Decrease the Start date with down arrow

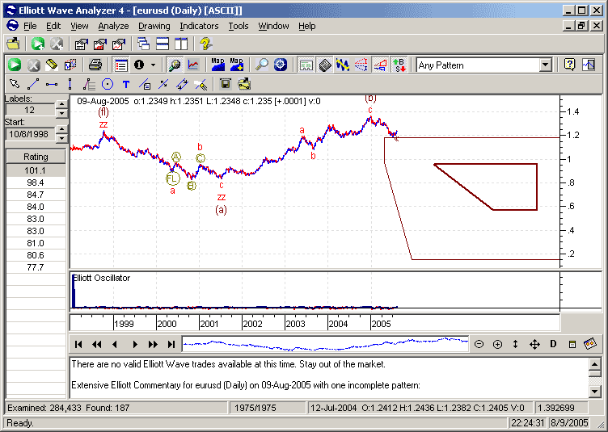click(61, 138)
